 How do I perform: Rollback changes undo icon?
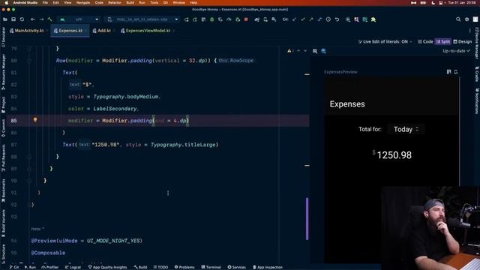point(337,19)
